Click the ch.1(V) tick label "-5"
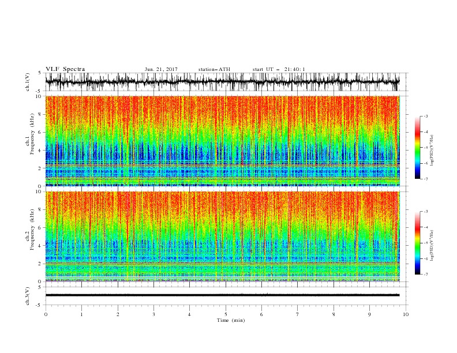Screen dimensions: 457x353 click(x=39, y=91)
